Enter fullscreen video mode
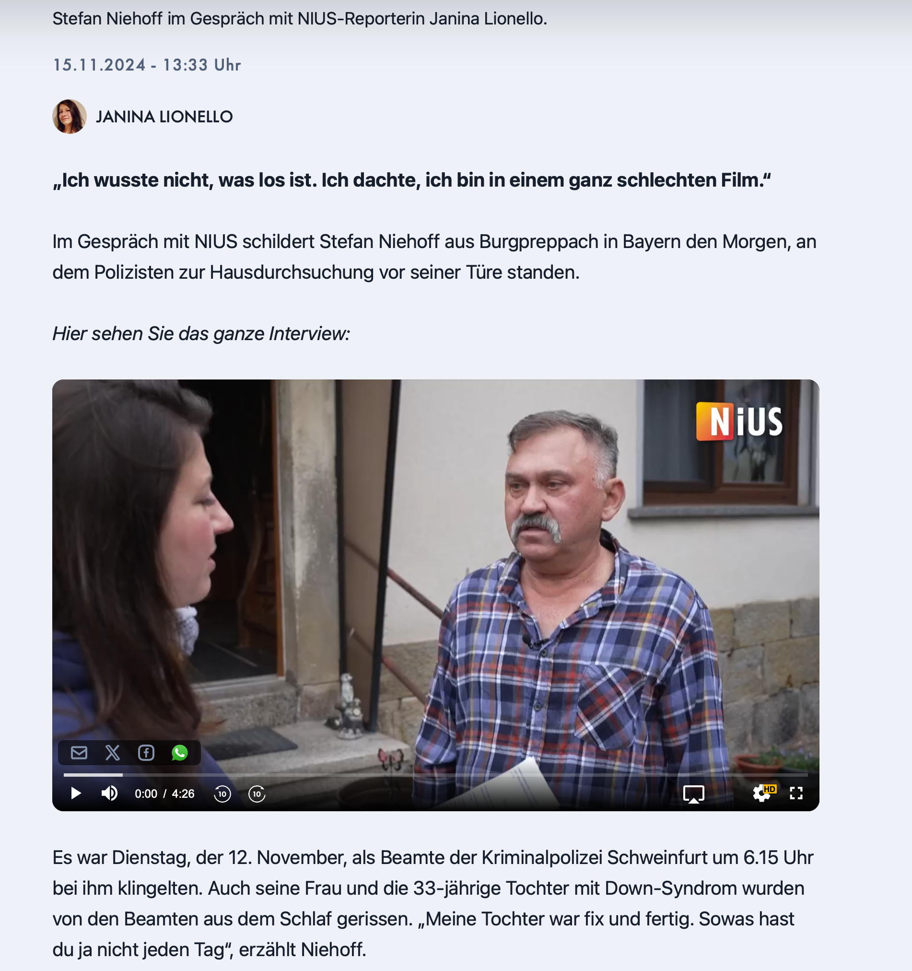The height and width of the screenshot is (971, 912). coord(796,793)
